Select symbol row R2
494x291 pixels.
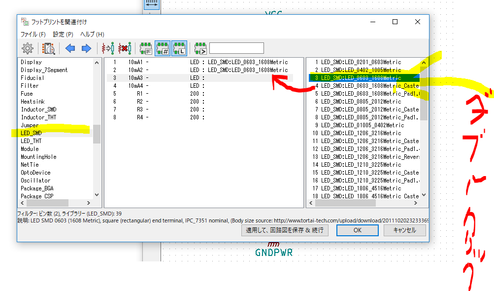pos(200,101)
